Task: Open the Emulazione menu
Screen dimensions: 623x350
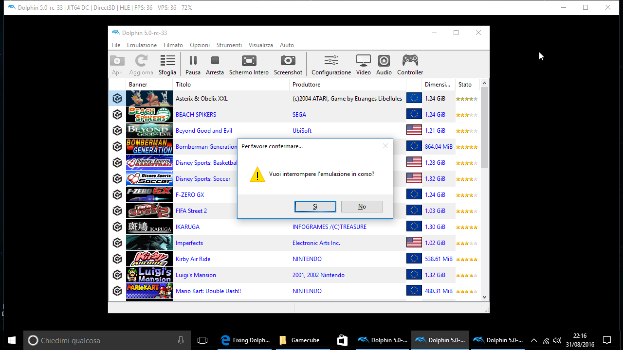Action: [x=142, y=45]
